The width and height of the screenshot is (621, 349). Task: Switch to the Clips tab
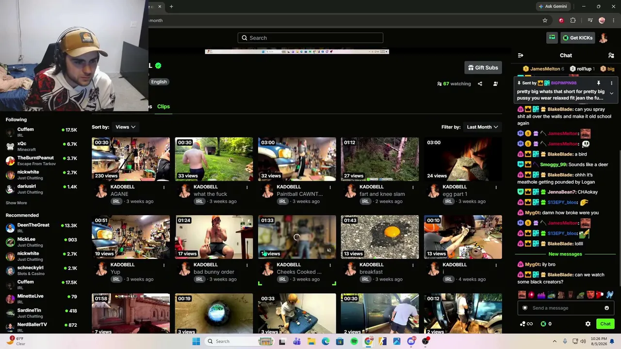pyautogui.click(x=163, y=107)
